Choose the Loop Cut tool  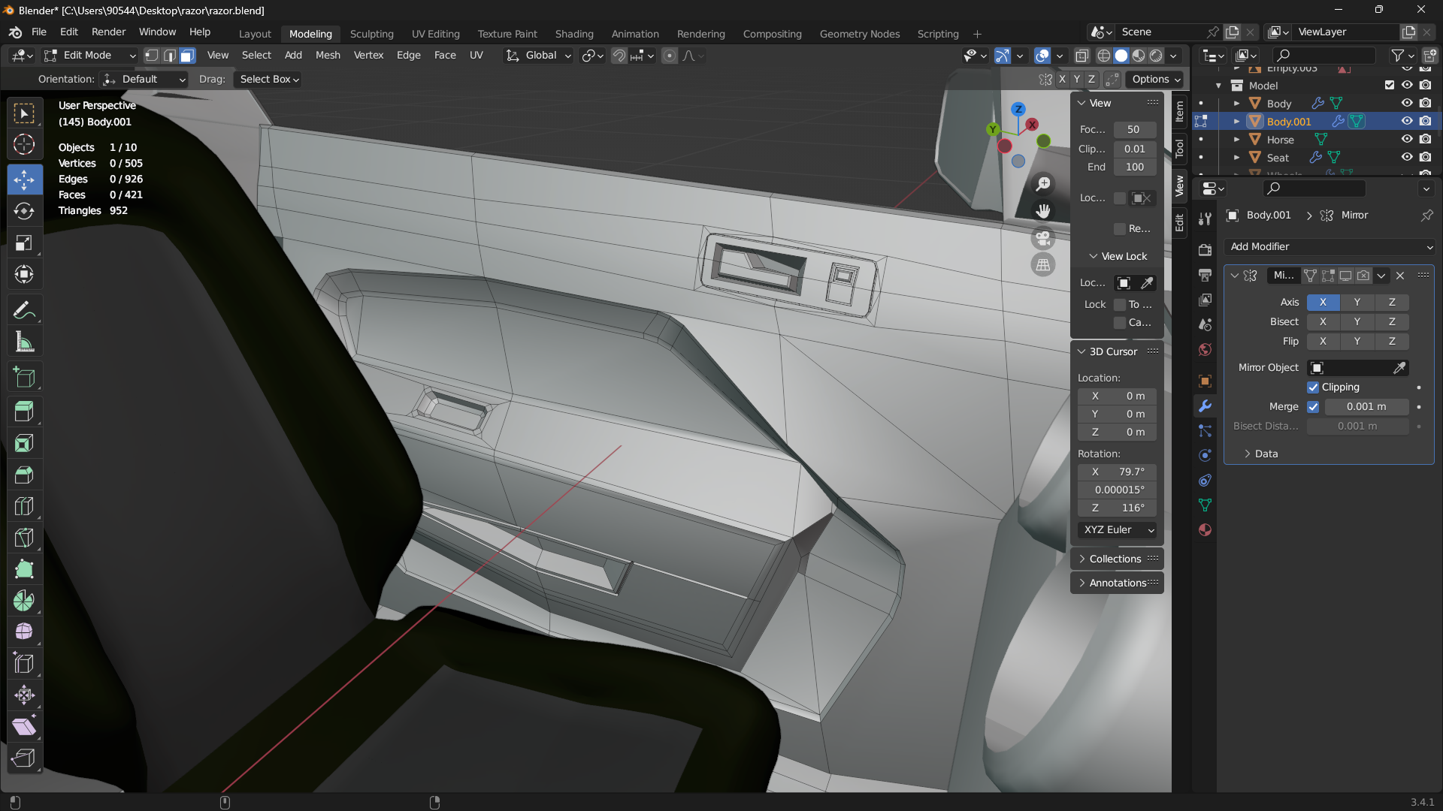coord(24,507)
